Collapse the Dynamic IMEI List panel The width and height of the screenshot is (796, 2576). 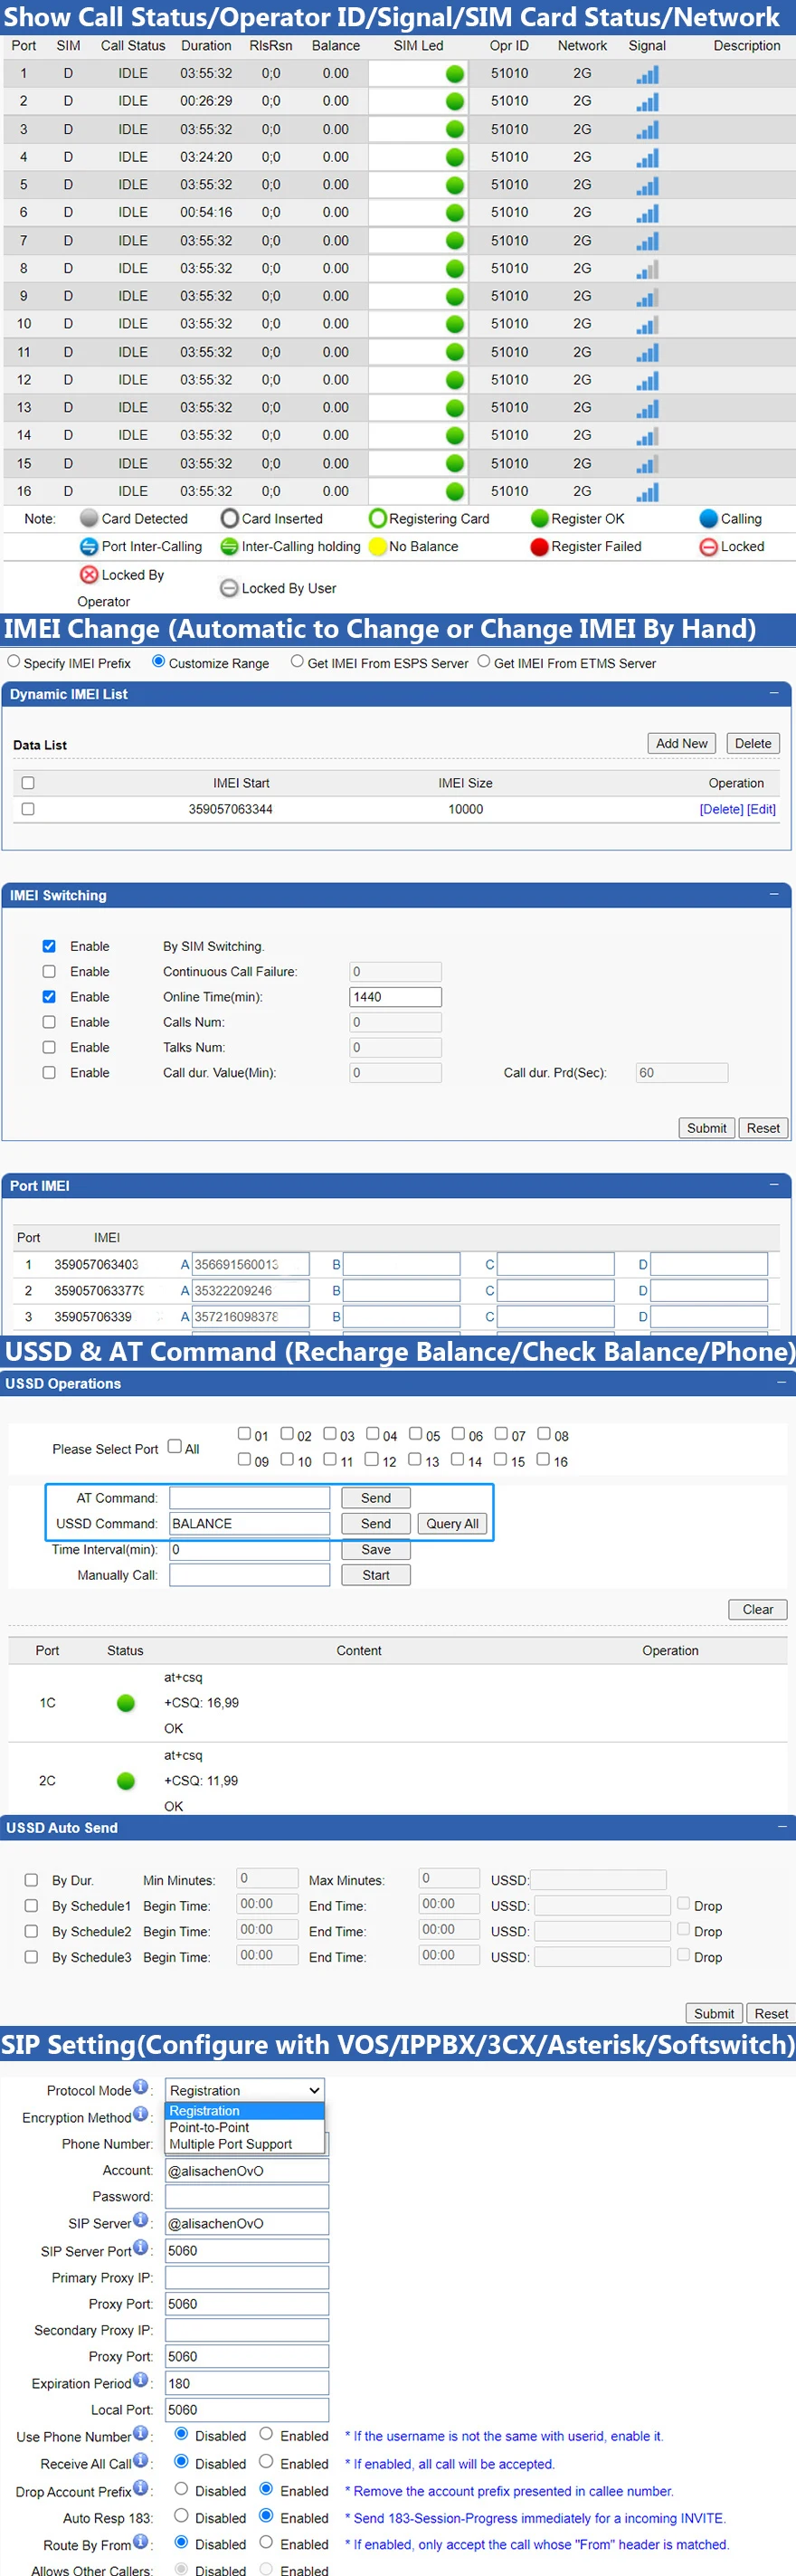[774, 693]
